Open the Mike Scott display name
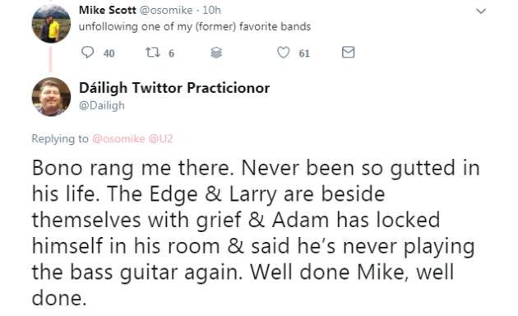The width and height of the screenshot is (518, 316). pos(108,10)
